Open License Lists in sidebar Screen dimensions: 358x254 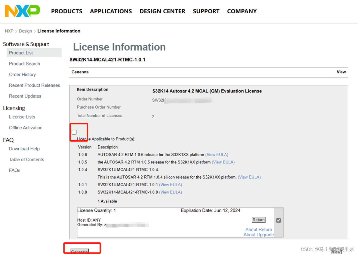[22, 117]
